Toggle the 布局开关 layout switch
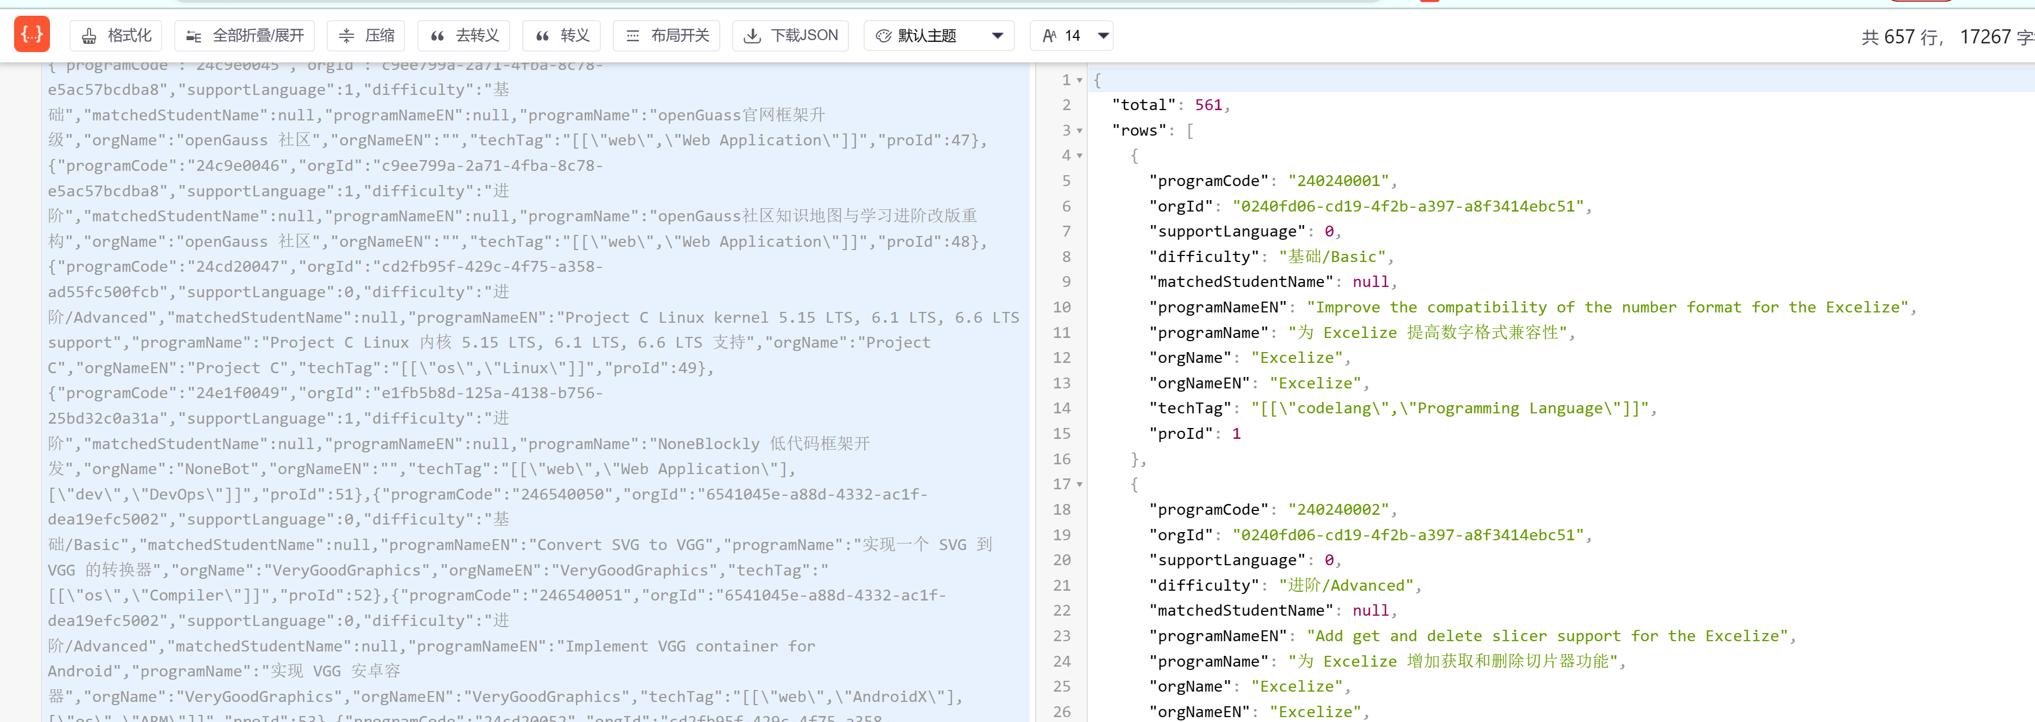The height and width of the screenshot is (722, 2035). click(667, 35)
